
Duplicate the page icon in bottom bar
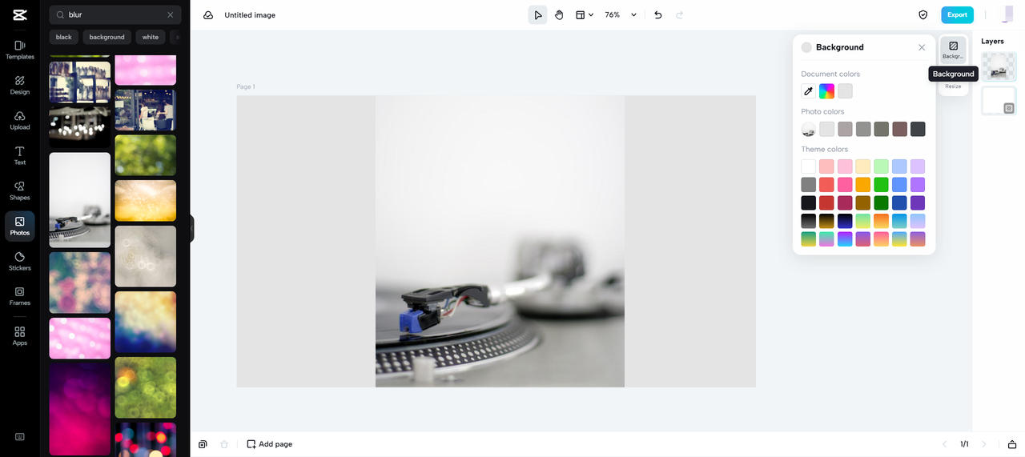coord(203,444)
